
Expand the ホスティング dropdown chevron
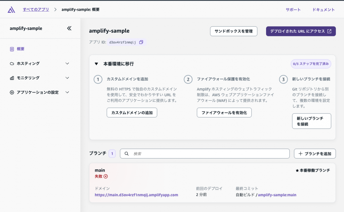[x=67, y=63]
